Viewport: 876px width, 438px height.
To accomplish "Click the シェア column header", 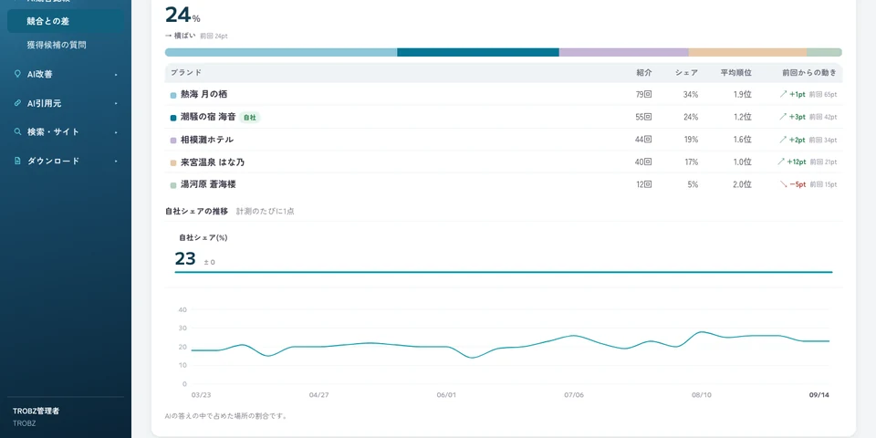I will coord(686,73).
